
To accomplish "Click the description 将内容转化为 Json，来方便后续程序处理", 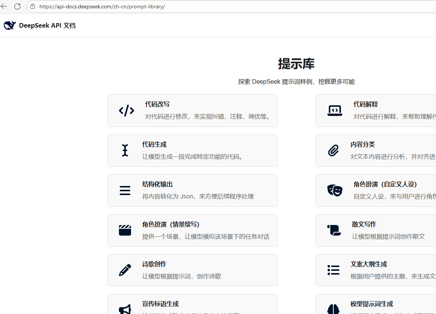I will [x=198, y=196].
